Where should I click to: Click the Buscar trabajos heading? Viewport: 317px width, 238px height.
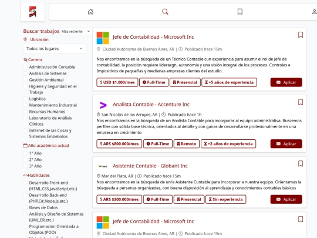[x=41, y=31]
